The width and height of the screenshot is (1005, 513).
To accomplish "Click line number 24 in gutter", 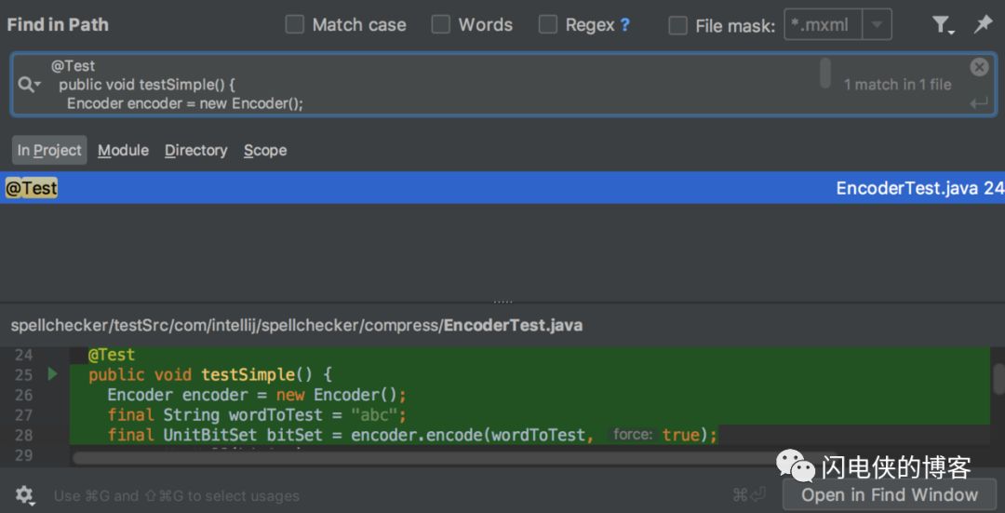I will coord(23,355).
